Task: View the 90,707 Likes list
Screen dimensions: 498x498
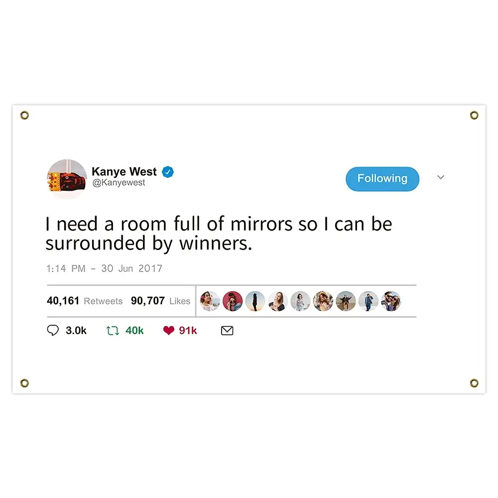Action: (160, 301)
